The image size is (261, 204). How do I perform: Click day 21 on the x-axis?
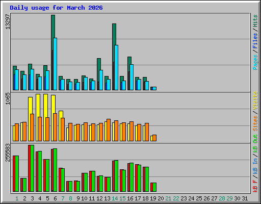pos(168,198)
